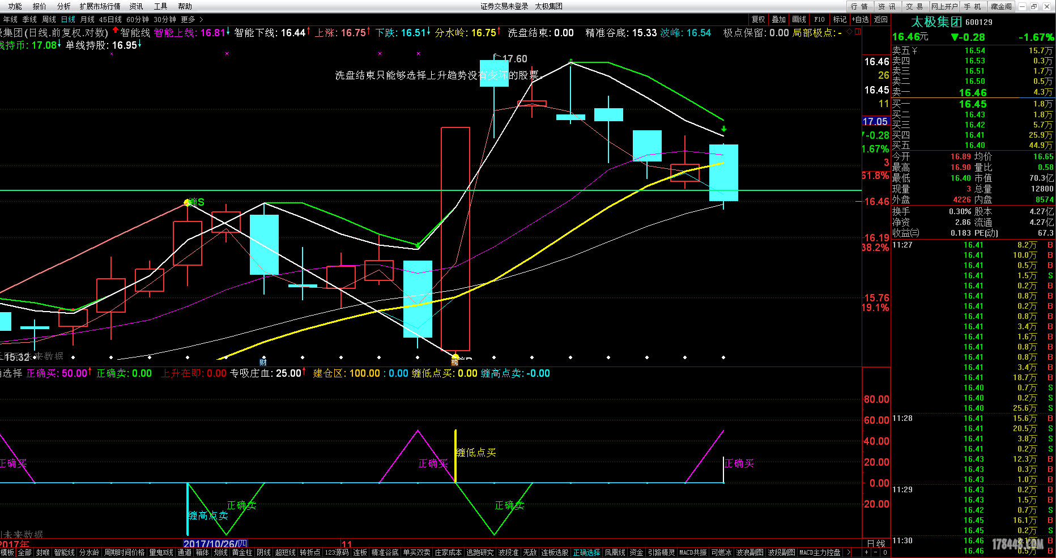Viewport: 1056px width, 558px height.
Task: Open the 扩展市场行情 menu
Action: coord(100,6)
